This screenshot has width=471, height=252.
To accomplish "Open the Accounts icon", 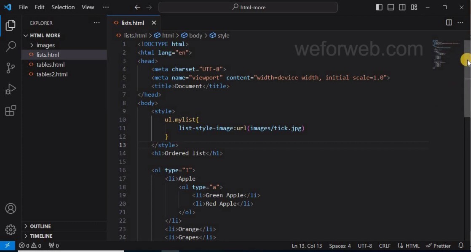I will point(11,208).
